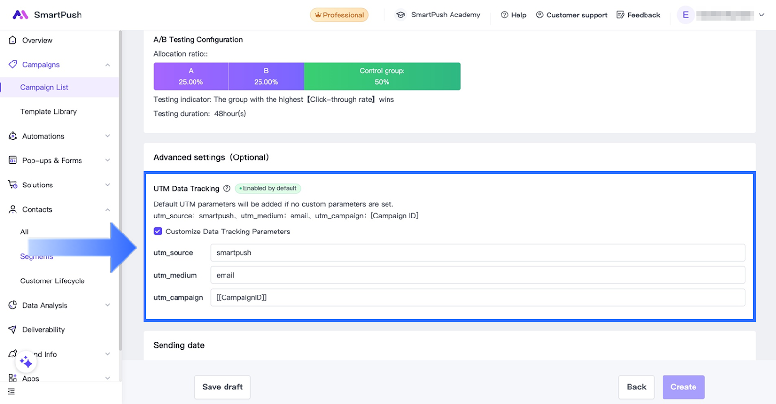776x404 pixels.
Task: Click the Save draft button
Action: 222,387
